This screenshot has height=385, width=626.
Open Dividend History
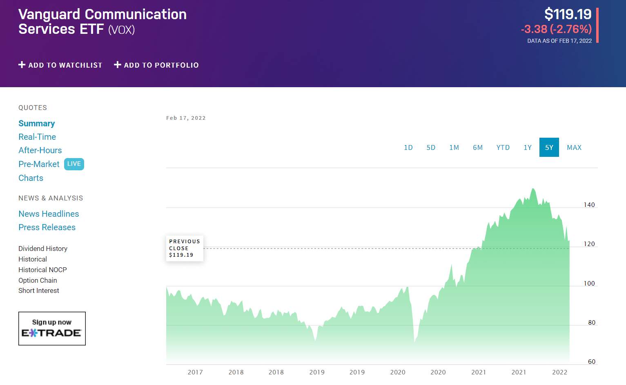(43, 249)
